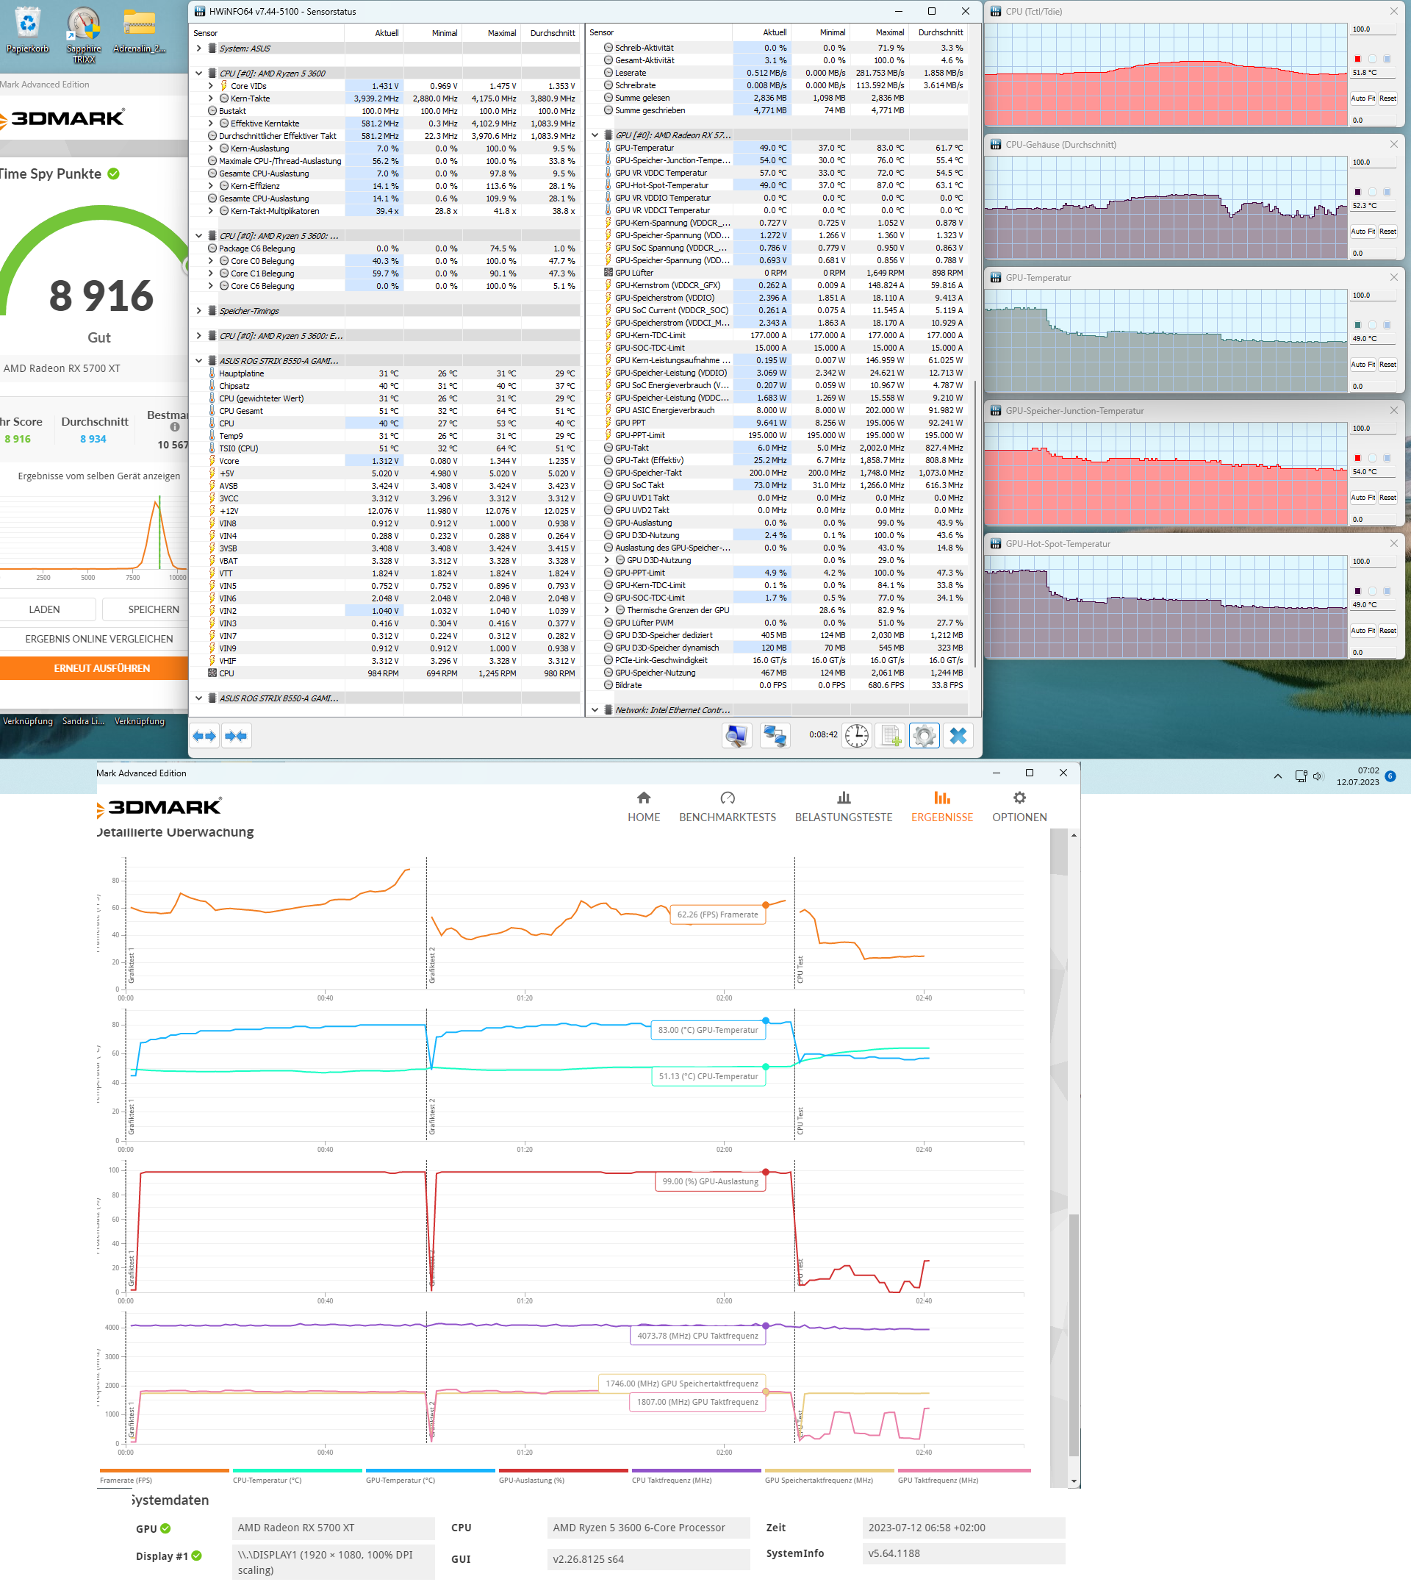Click the expand columns arrows icon in HWiNFO
The height and width of the screenshot is (1582, 1411).
click(205, 736)
